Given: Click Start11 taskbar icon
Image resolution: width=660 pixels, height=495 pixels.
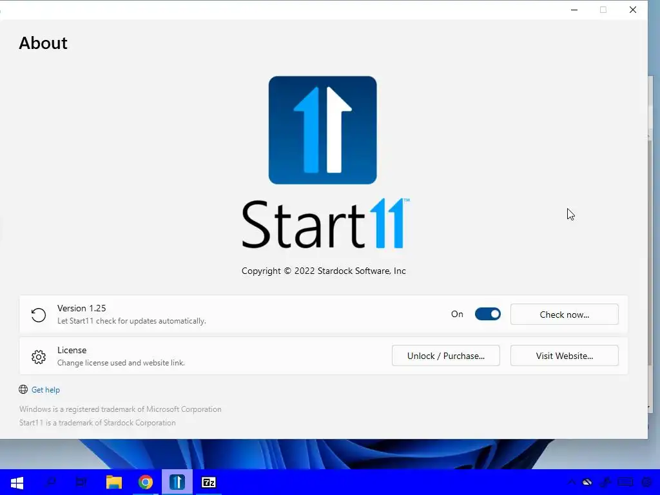Looking at the screenshot, I should tap(177, 482).
